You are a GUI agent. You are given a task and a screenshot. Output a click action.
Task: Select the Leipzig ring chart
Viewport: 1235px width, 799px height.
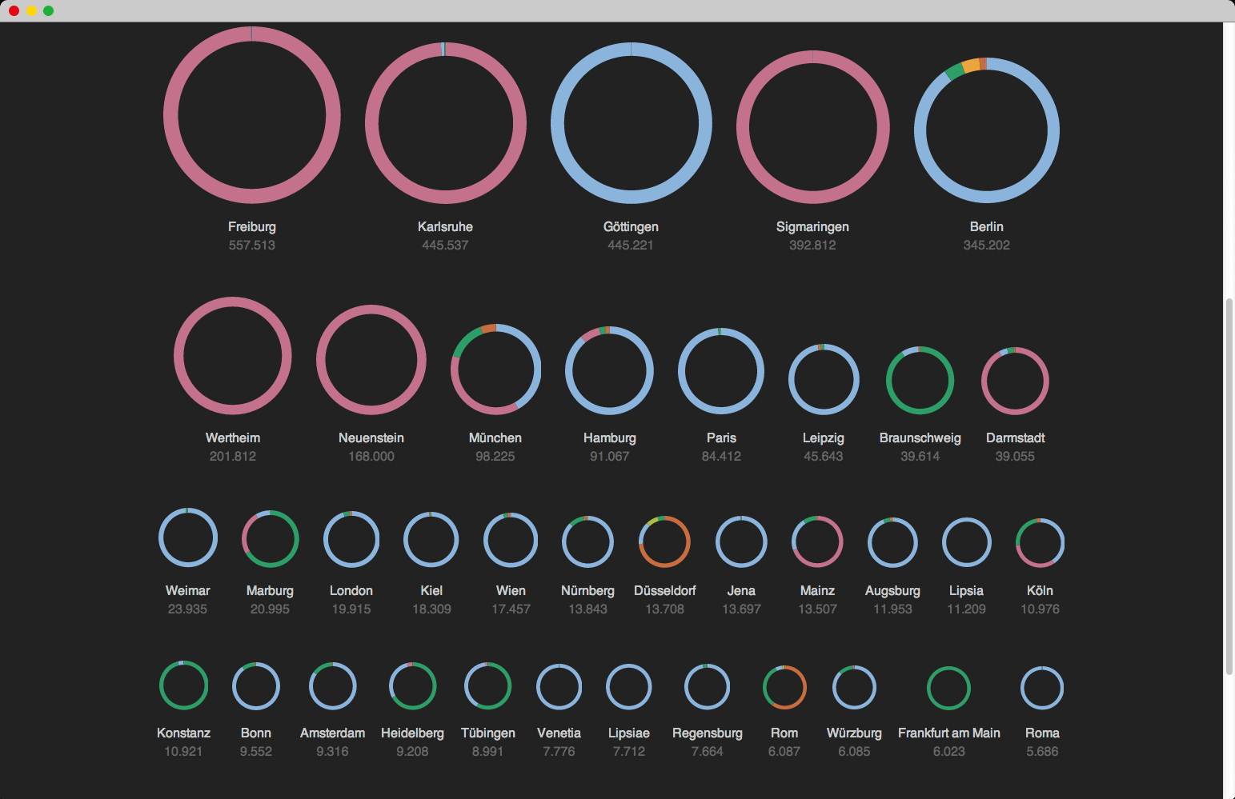pyautogui.click(x=824, y=379)
